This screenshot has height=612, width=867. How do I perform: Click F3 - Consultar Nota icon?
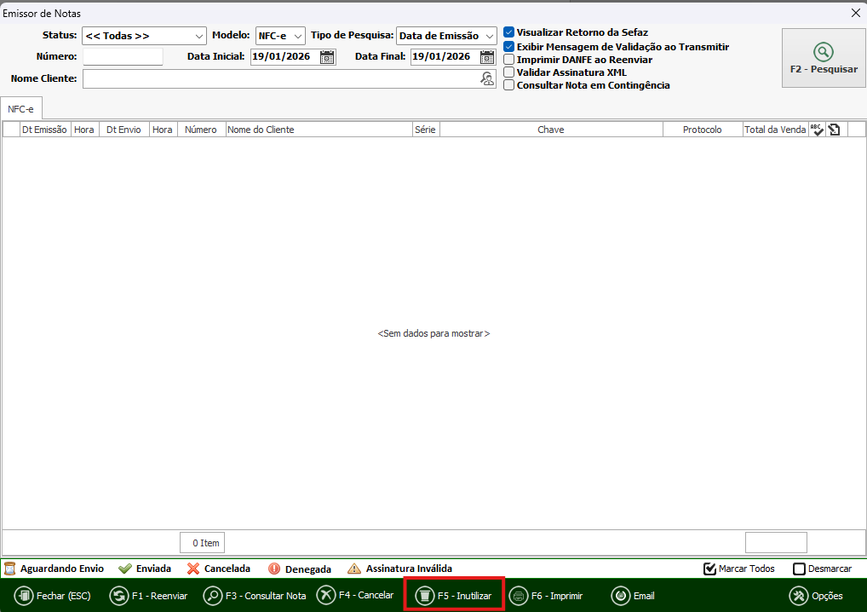point(213,596)
